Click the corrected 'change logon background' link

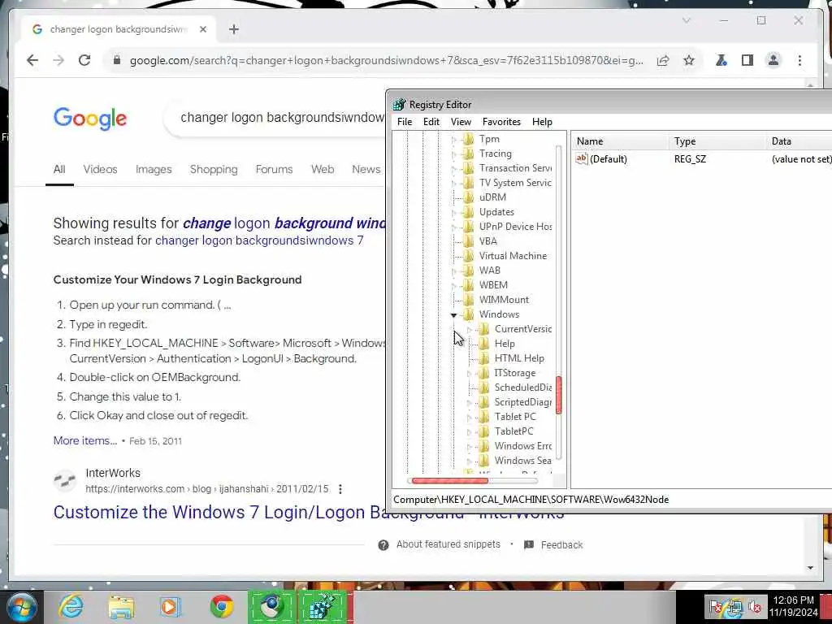(284, 223)
